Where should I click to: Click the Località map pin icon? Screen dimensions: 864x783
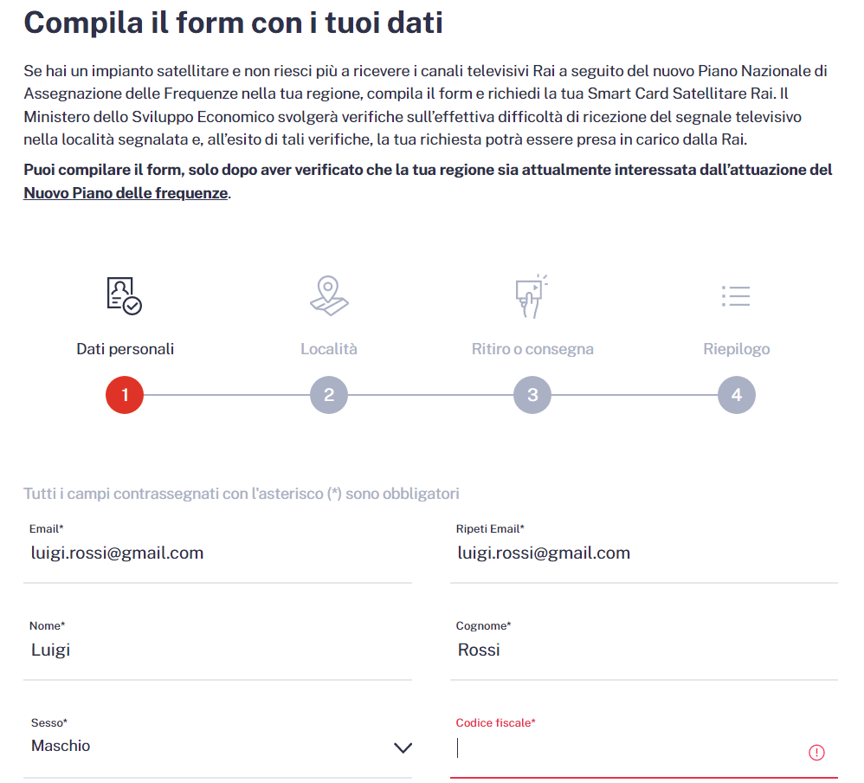329,296
